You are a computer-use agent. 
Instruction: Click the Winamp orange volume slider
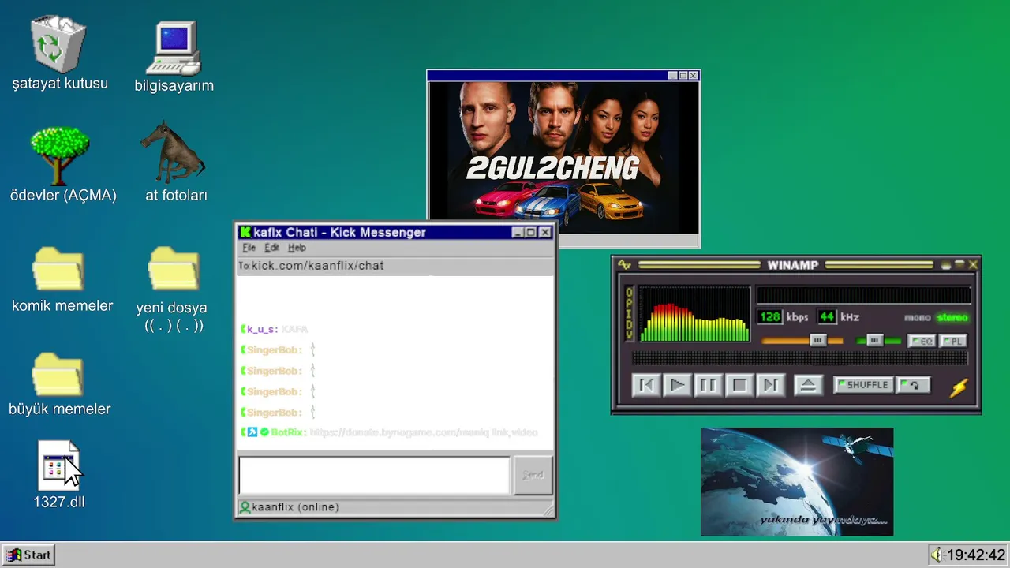[802, 340]
